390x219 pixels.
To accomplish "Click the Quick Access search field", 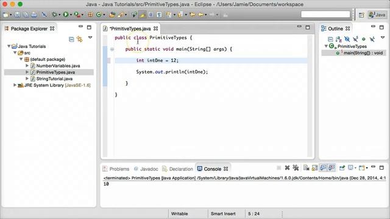I will [325, 15].
